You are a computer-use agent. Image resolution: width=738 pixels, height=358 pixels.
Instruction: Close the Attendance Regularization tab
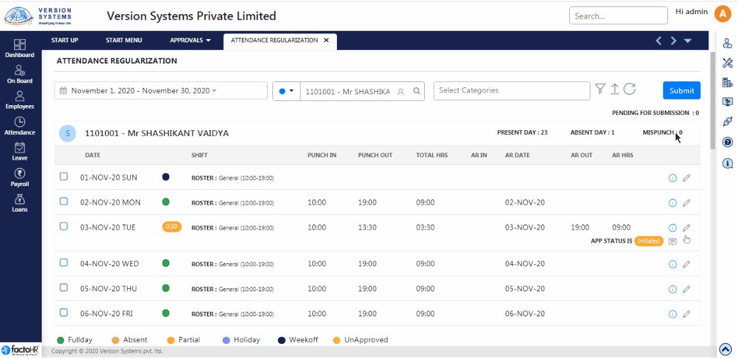click(326, 40)
